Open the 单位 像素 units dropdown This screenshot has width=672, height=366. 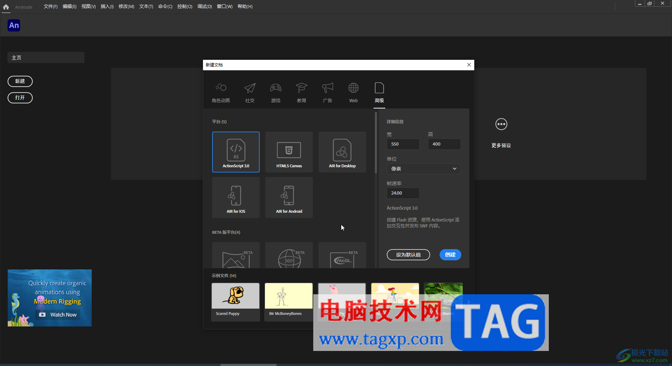point(423,169)
